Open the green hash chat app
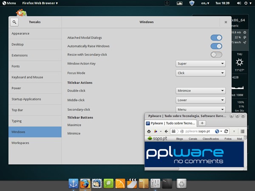This screenshot has width=255, height=191. pyautogui.click(x=108, y=183)
